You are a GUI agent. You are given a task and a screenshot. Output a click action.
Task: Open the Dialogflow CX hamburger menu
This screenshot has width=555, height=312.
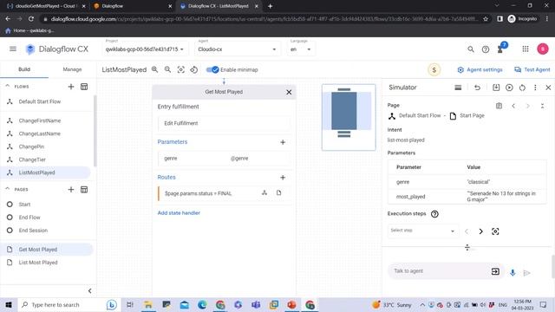tap(13, 49)
